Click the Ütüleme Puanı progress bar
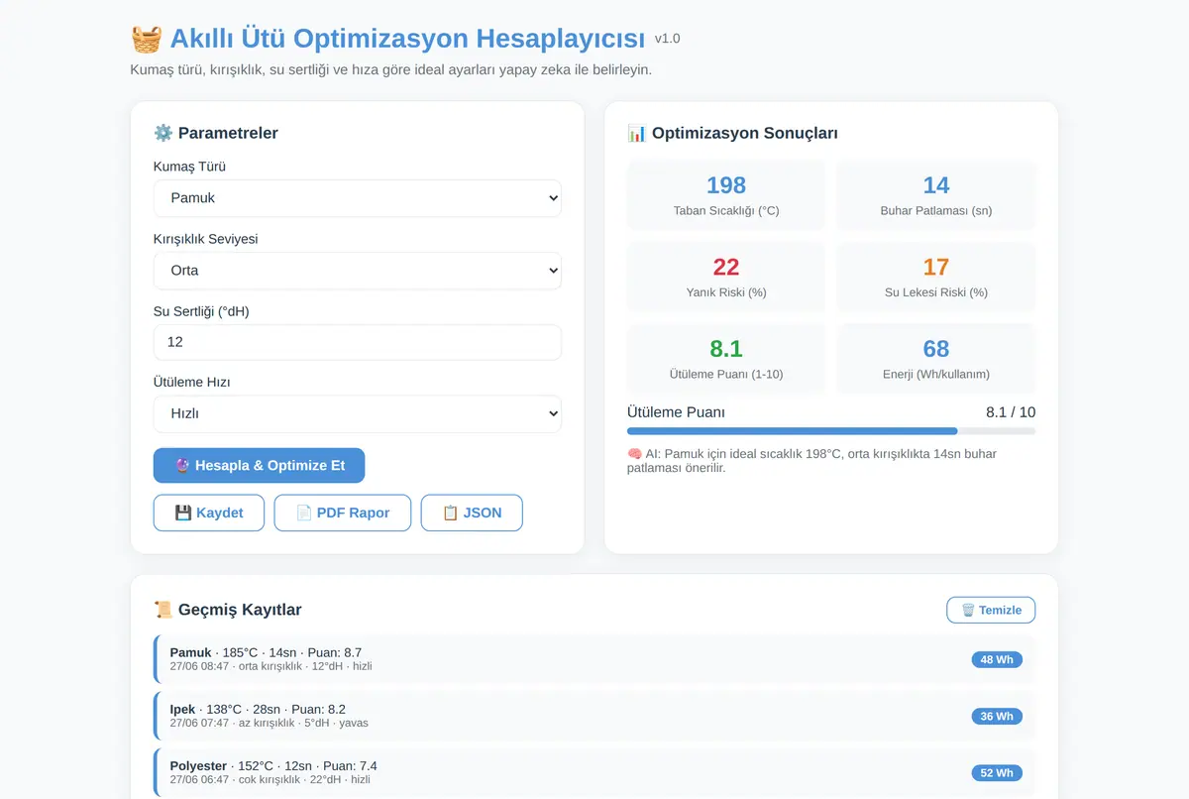The height and width of the screenshot is (799, 1189). 831,431
